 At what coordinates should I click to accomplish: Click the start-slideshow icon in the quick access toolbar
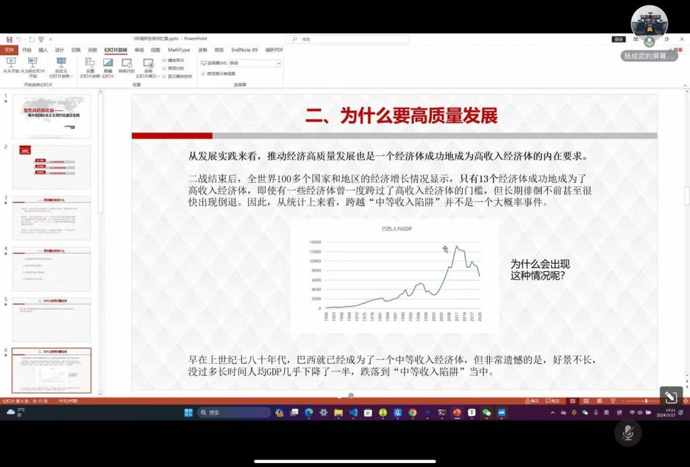coord(41,40)
